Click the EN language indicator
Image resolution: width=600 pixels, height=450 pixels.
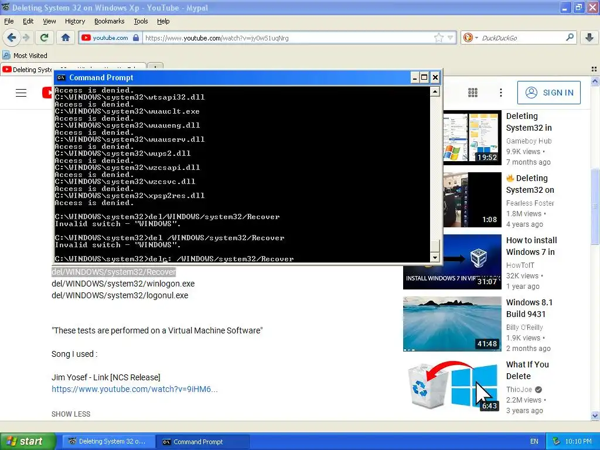(x=534, y=441)
